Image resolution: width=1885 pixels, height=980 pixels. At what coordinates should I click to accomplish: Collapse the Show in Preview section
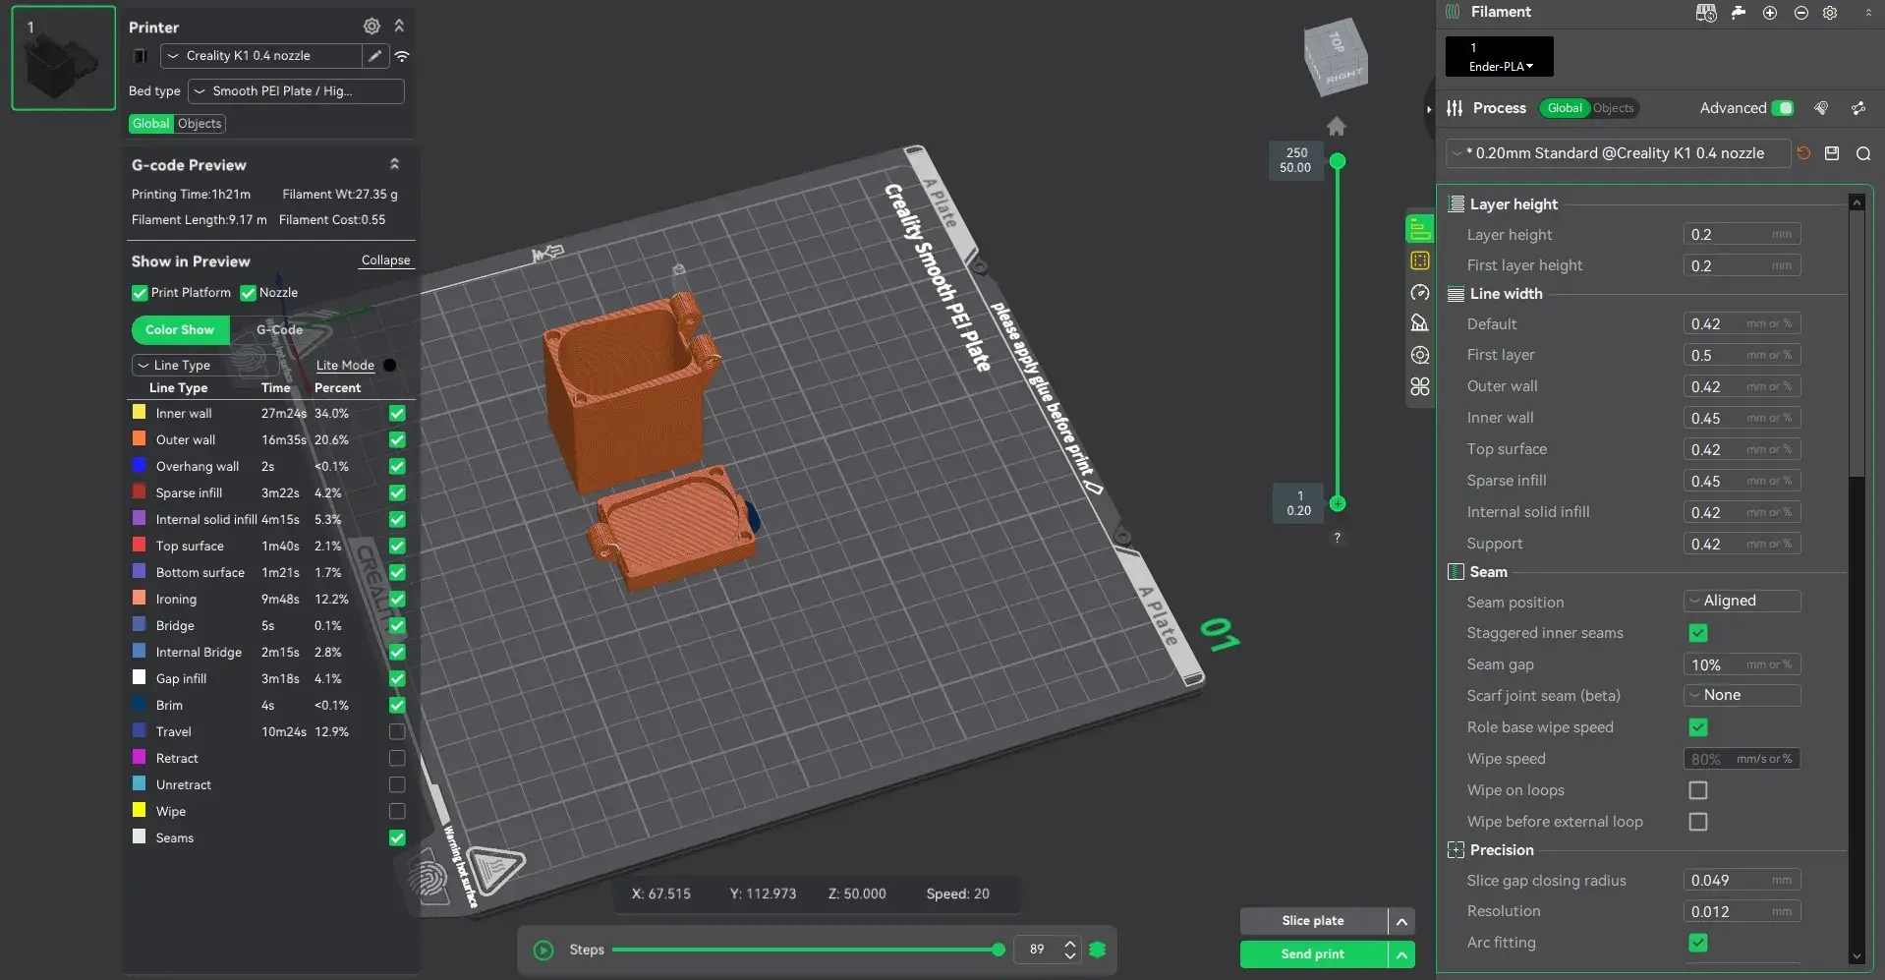[x=385, y=260]
